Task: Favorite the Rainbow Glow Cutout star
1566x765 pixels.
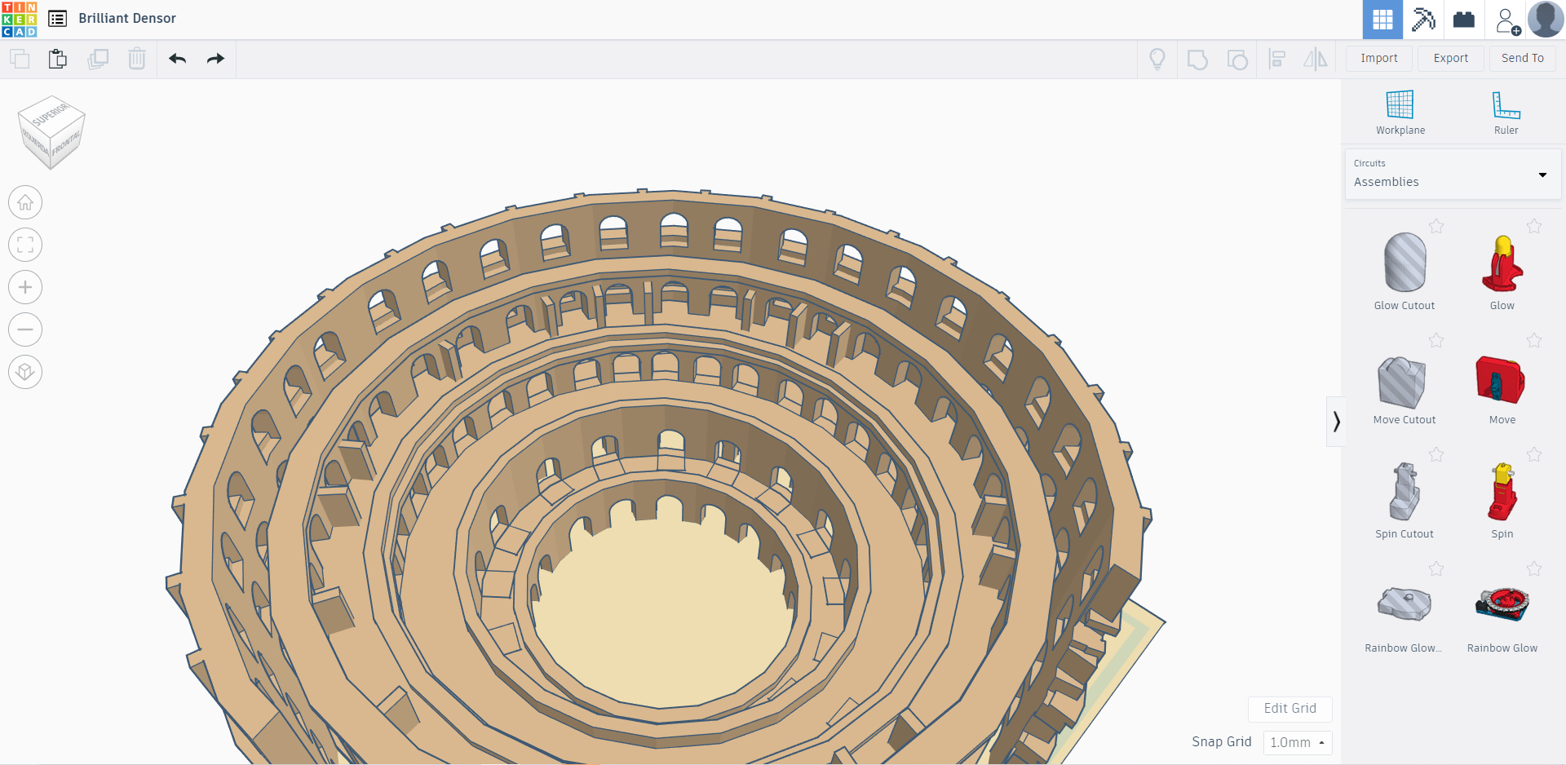Action: [1436, 568]
